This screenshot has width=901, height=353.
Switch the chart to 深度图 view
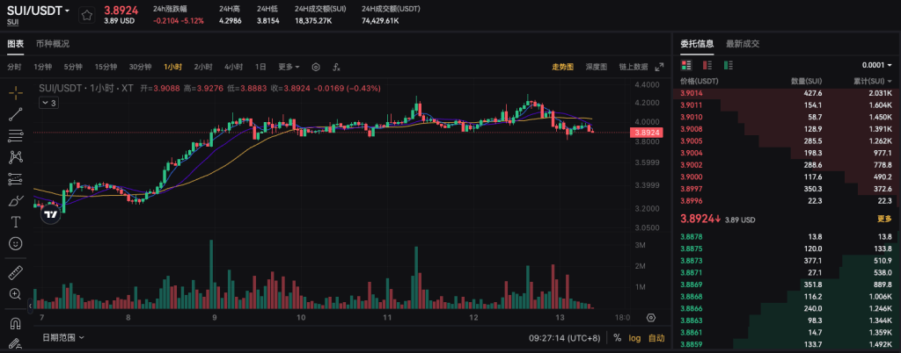click(597, 67)
